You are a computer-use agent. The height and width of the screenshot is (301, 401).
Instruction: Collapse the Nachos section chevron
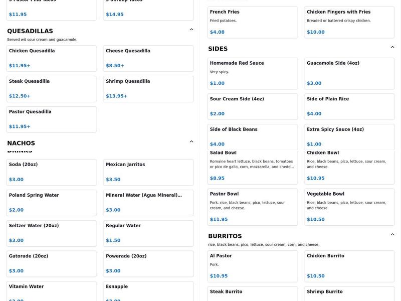191,141
